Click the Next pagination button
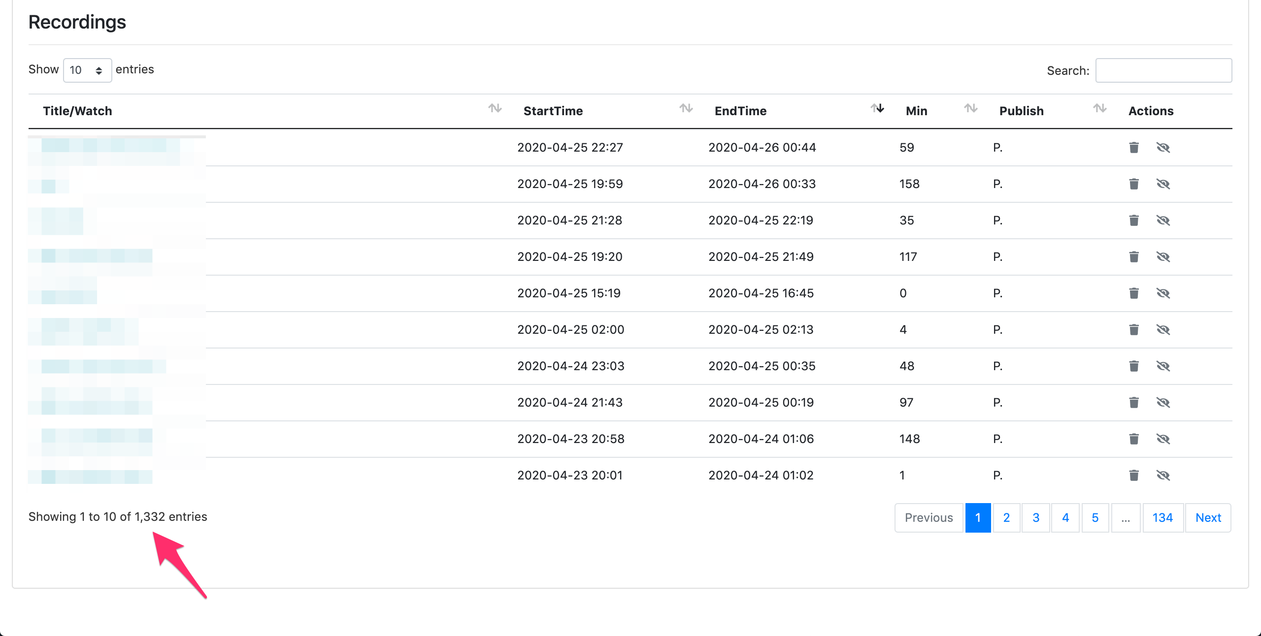This screenshot has height=636, width=1261. tap(1208, 517)
